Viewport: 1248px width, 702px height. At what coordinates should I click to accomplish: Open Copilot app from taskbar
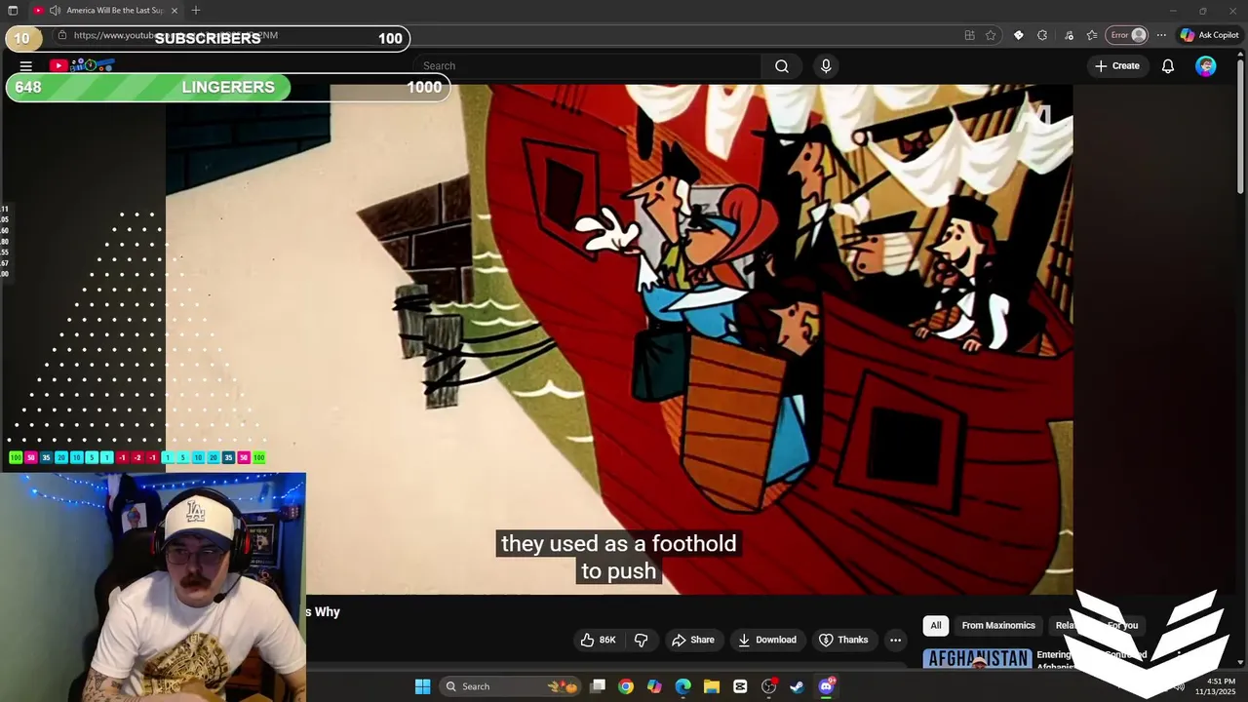[x=654, y=686]
